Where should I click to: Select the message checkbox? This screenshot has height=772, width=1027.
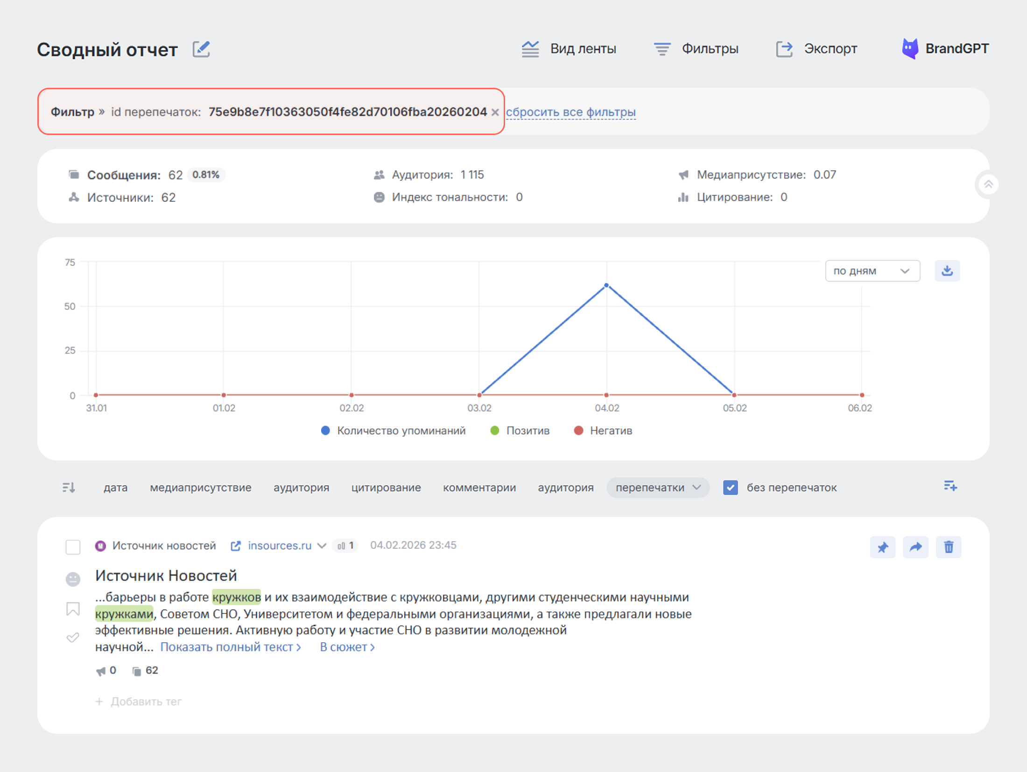(x=73, y=546)
